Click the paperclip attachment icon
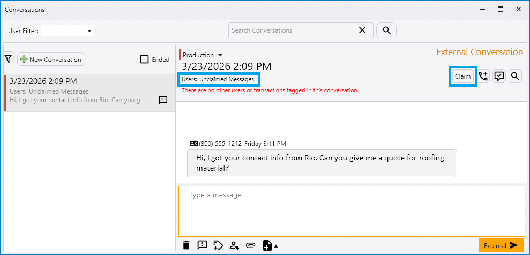Screen dimensions: 530x255 pos(250,245)
